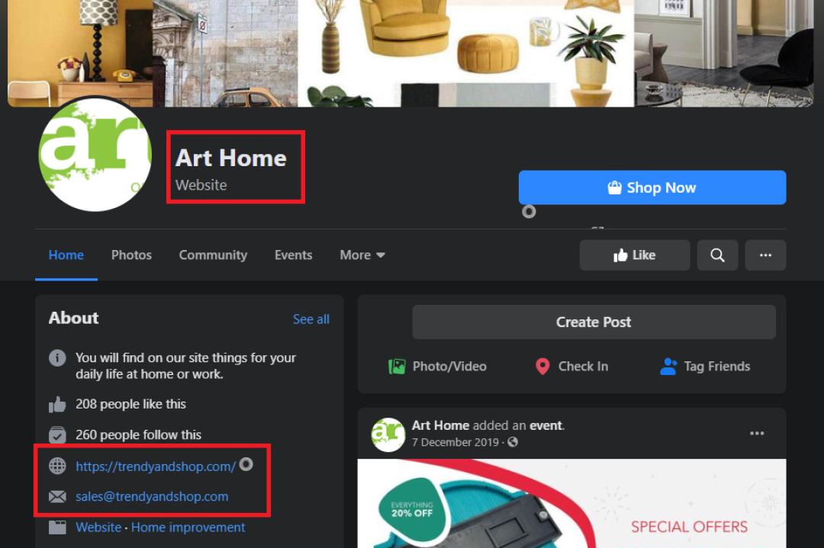824x548 pixels.
Task: Click the small Art Home post avatar
Action: click(388, 434)
